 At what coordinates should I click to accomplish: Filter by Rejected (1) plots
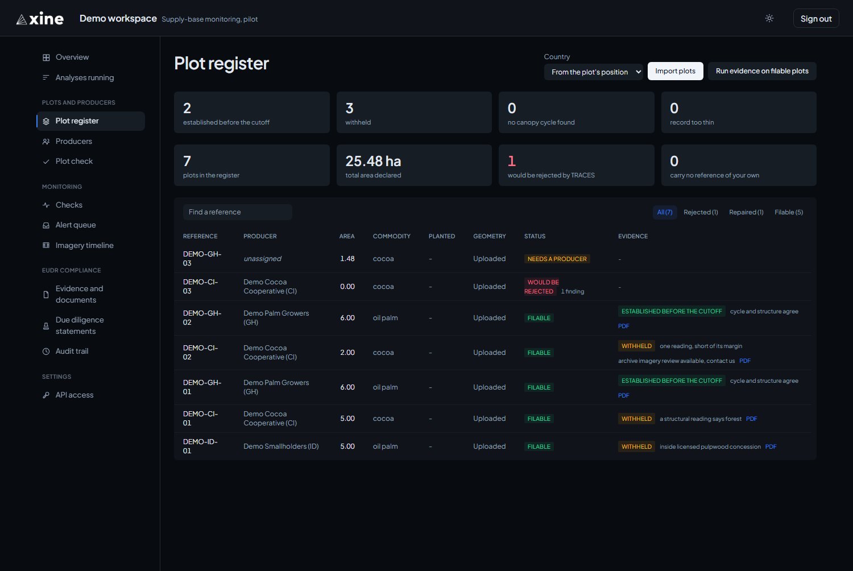tap(701, 212)
